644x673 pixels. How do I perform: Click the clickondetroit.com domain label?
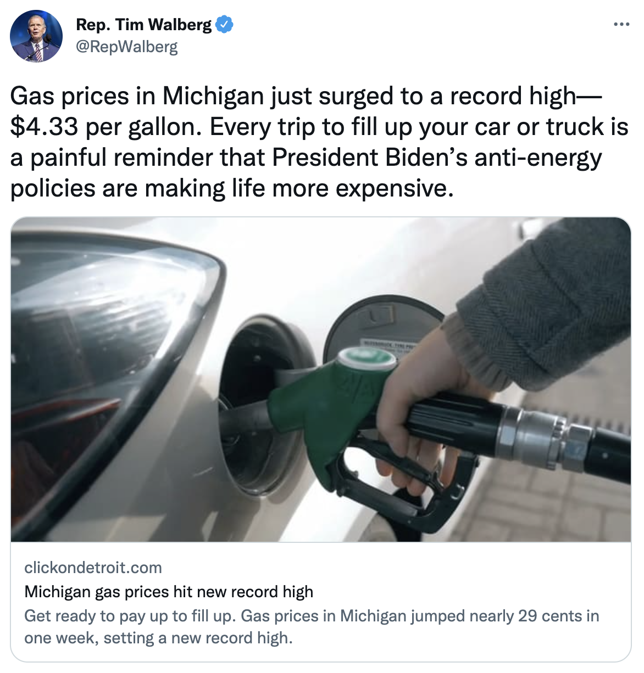point(93,568)
